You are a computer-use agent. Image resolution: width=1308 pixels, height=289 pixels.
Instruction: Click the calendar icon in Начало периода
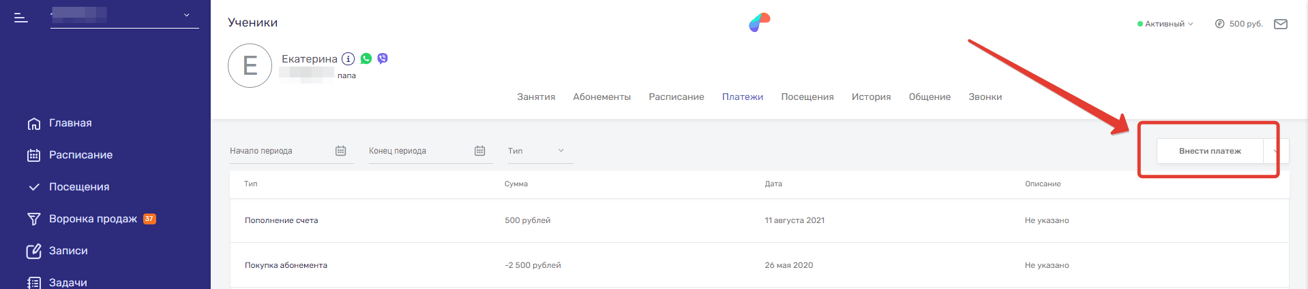coord(341,151)
